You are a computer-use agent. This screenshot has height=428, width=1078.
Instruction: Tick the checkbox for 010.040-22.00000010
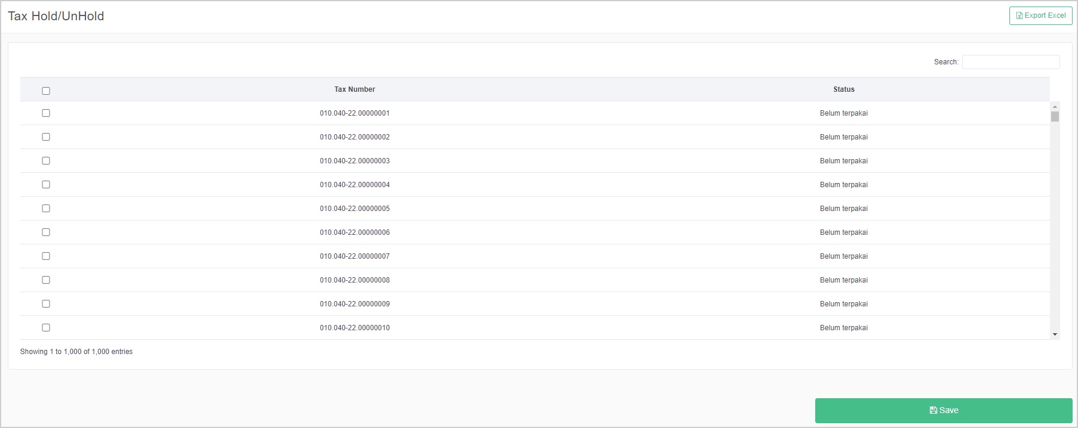pos(46,328)
